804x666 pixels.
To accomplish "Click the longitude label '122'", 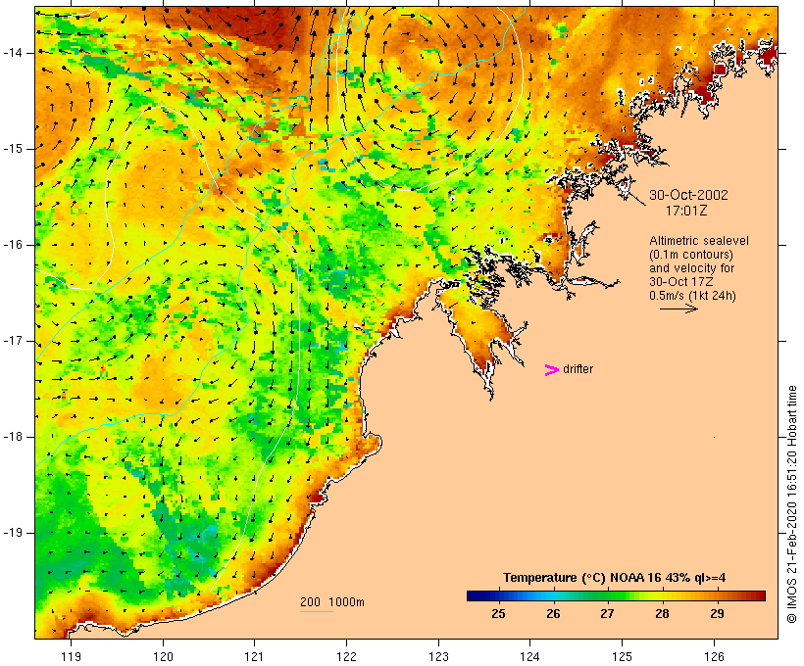I will [347, 656].
